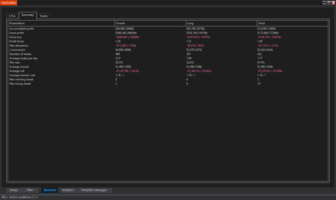336x200 pixels.
Task: Go to the Filter bottom tab
Action: coord(30,190)
